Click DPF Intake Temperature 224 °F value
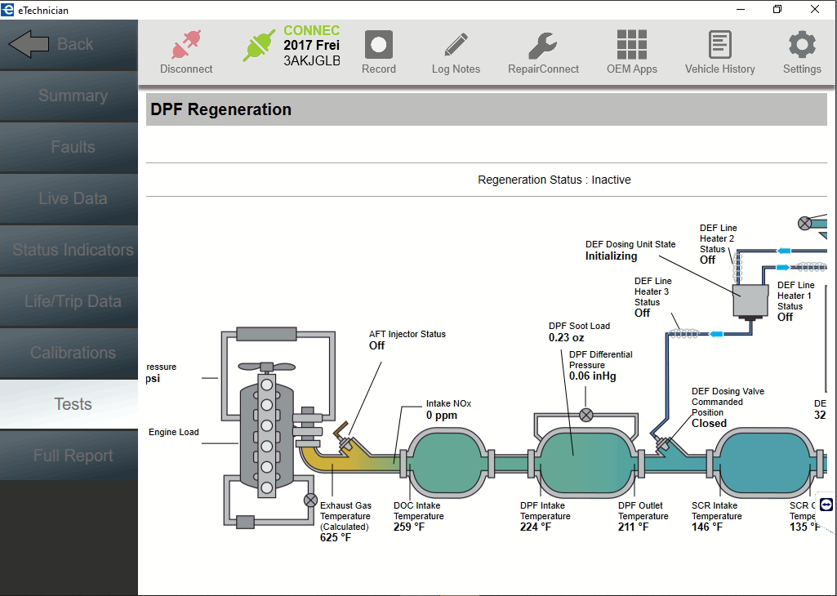The width and height of the screenshot is (837, 596). tap(536, 527)
